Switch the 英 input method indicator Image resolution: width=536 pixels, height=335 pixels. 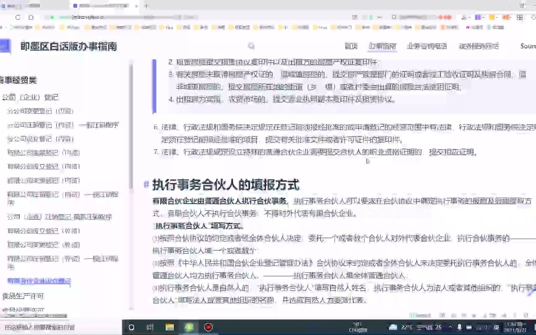497,327
